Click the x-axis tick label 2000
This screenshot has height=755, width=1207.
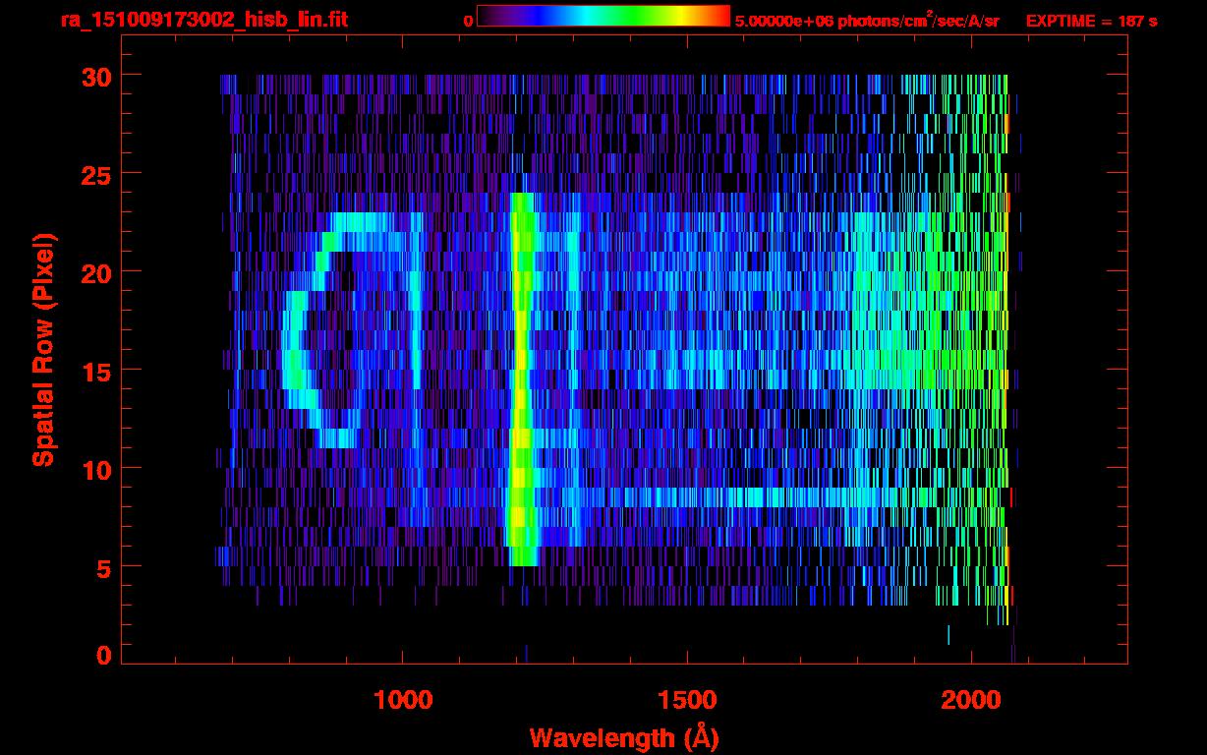(972, 700)
